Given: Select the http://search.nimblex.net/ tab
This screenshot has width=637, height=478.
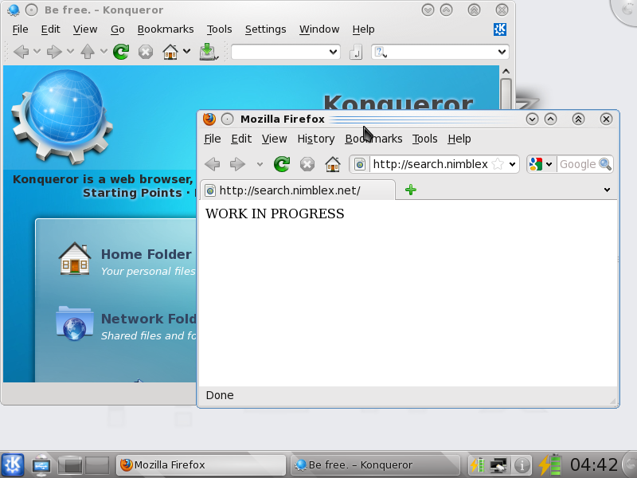Looking at the screenshot, I should point(297,190).
